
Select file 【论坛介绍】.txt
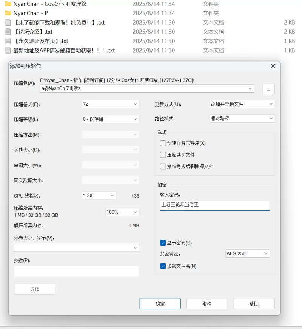[33, 32]
